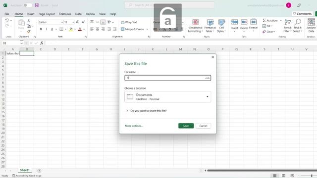The width and height of the screenshot is (317, 178).
Task: Open Conditional Formatting menu
Action: (x=195, y=26)
